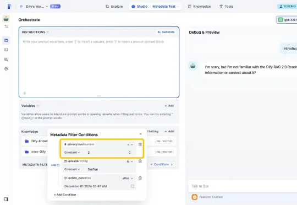
Task: Click the Features Enabled icon
Action: click(194, 197)
